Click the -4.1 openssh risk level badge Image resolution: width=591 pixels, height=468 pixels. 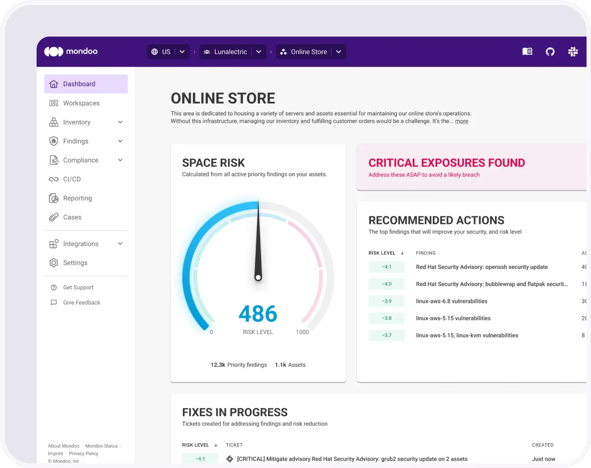point(386,266)
